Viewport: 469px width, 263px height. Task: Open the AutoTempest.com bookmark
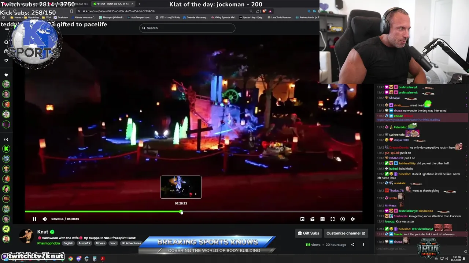coord(139,18)
